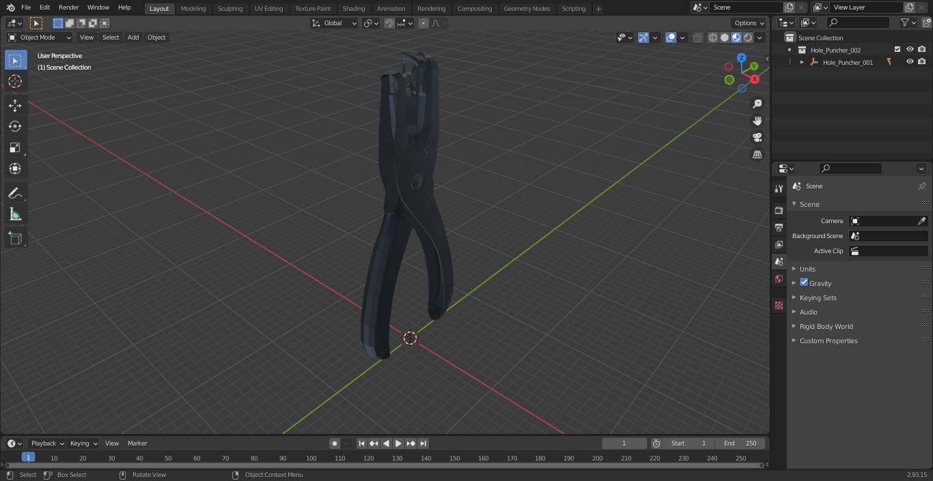Viewport: 933px width, 481px height.
Task: Play the animation forward
Action: point(399,443)
